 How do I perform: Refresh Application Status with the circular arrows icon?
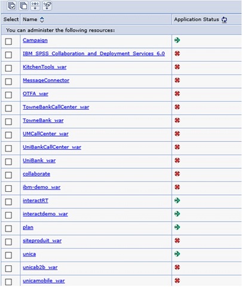coord(225,20)
